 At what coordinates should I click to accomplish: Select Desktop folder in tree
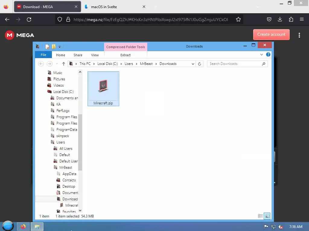coord(68,186)
